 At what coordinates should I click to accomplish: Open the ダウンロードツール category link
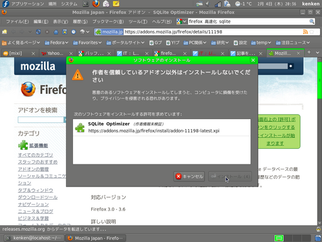[38, 197]
